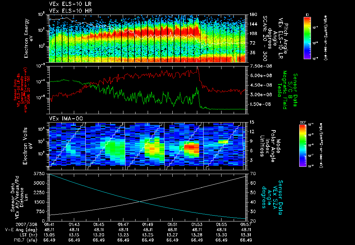This screenshot has height=245, width=355.
Task: Select the LST value "13.31"
Action: point(246,235)
